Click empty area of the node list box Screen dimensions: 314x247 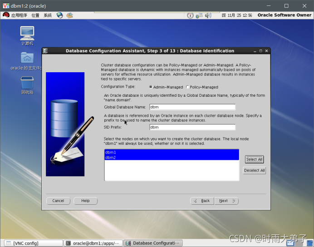(x=172, y=170)
